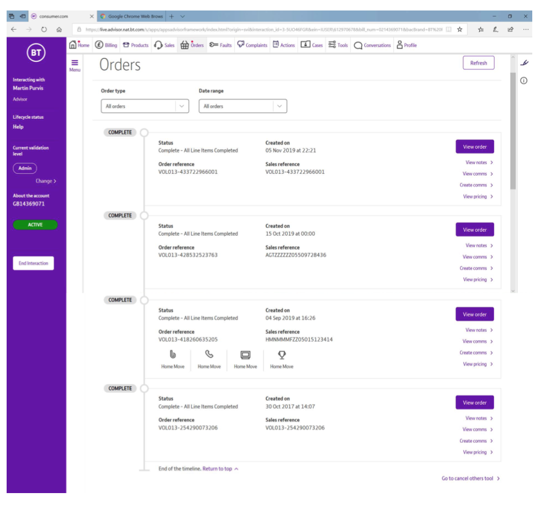540x508 pixels.
Task: Open the Date range dropdown
Action: [243, 106]
